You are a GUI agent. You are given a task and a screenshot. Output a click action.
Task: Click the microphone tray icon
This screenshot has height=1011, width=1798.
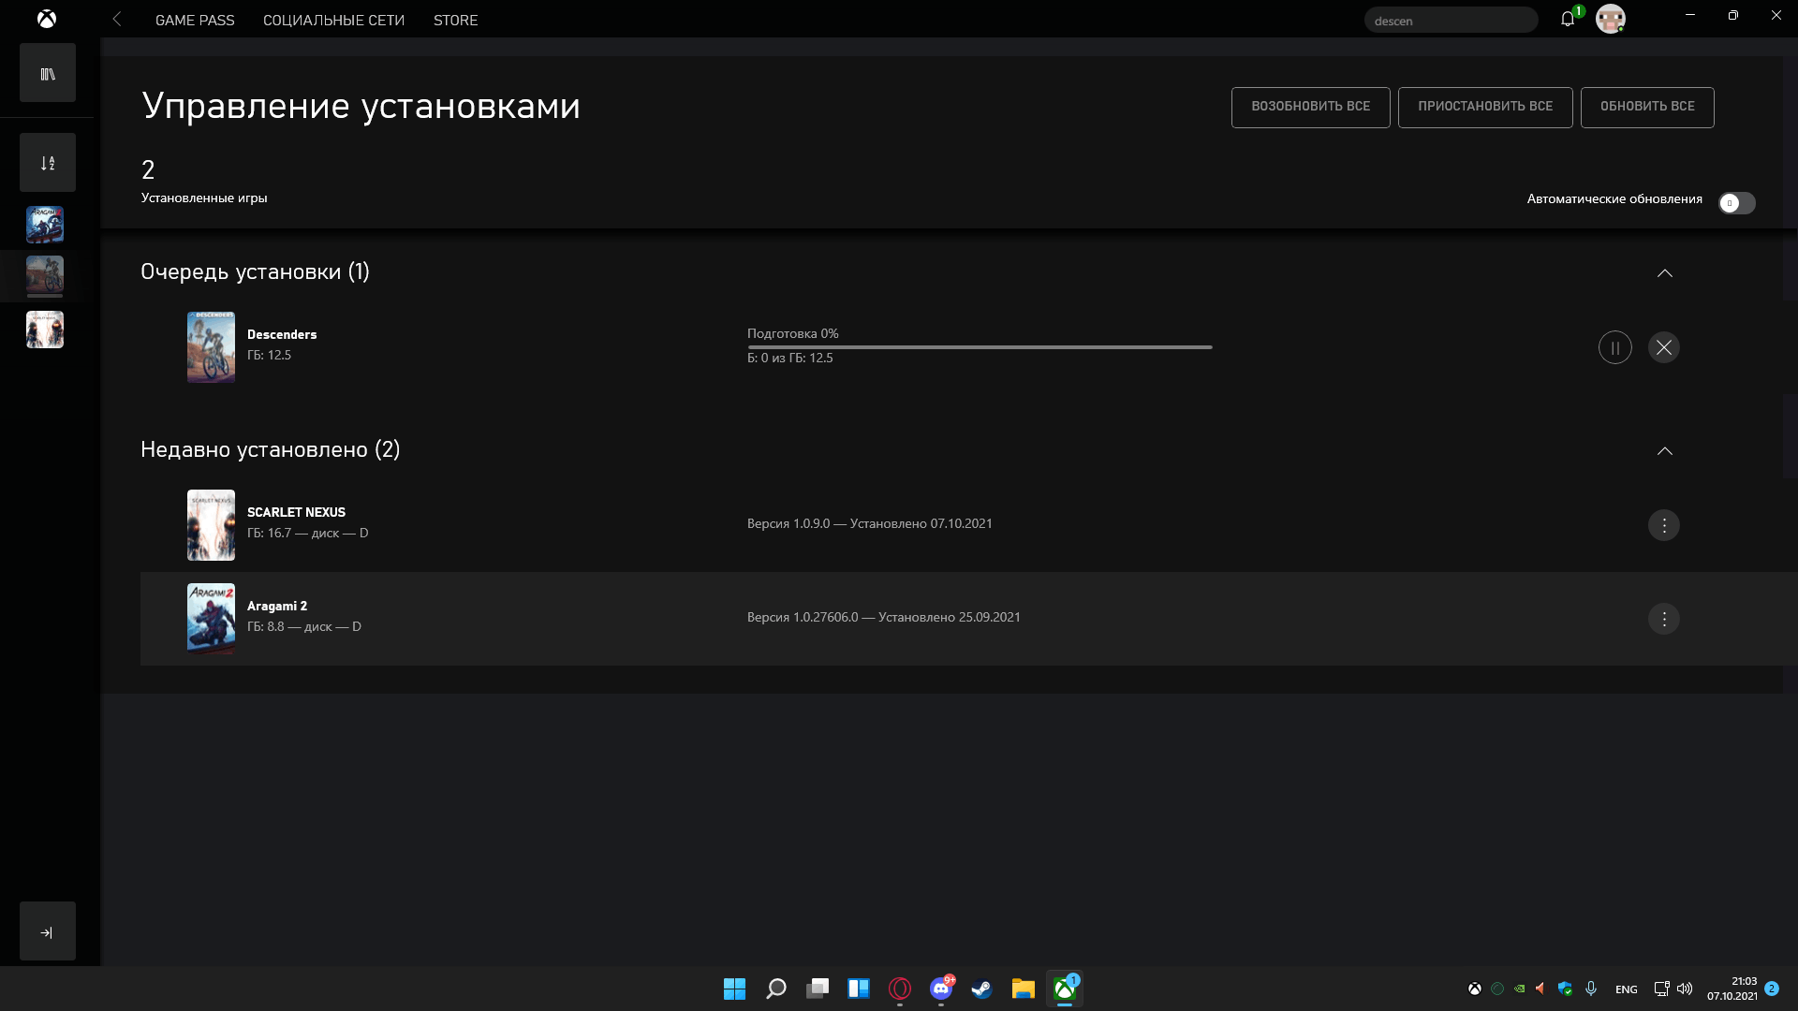(x=1590, y=989)
